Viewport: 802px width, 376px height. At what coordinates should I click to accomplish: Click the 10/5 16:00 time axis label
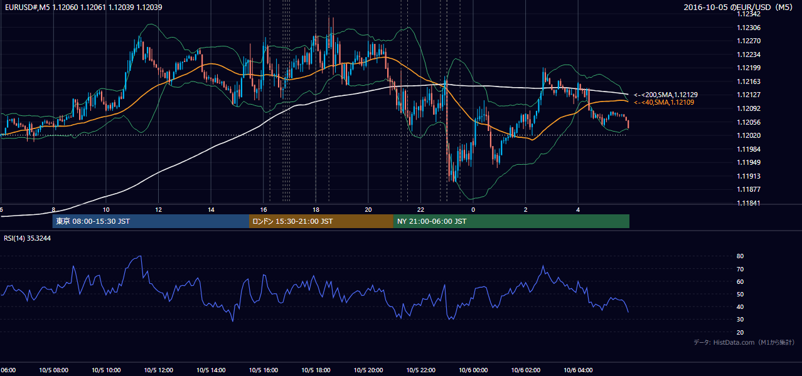point(264,370)
